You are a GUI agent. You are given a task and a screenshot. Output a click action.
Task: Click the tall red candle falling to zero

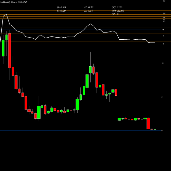tap(148, 123)
